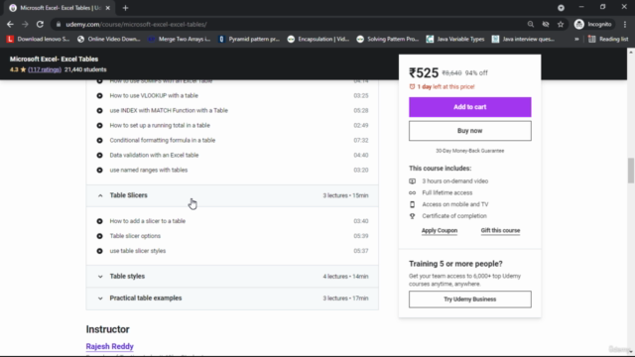635x357 pixels.
Task: Reload the Udemy page
Action: [x=40, y=24]
